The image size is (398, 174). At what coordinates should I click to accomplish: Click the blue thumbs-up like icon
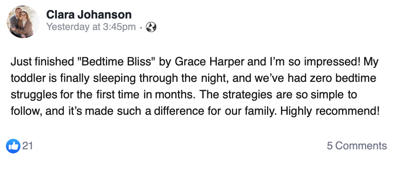[x=13, y=146]
